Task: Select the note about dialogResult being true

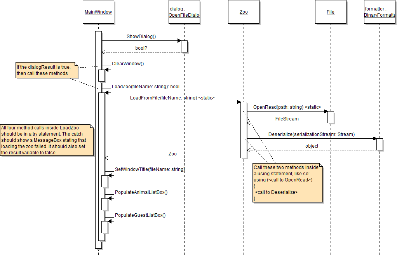Action: pyautogui.click(x=46, y=70)
